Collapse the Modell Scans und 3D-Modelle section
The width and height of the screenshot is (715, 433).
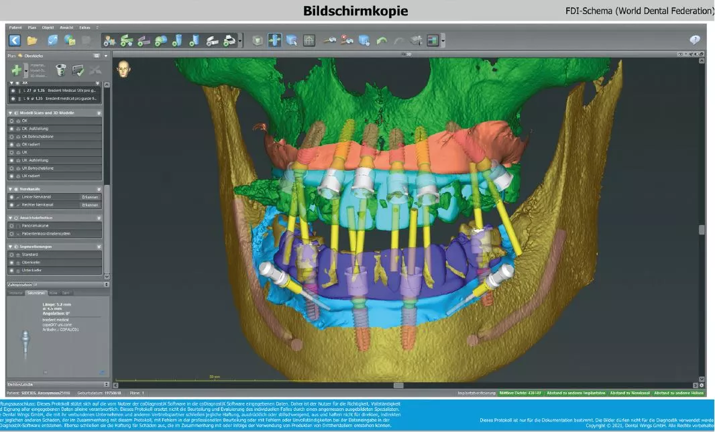click(99, 113)
